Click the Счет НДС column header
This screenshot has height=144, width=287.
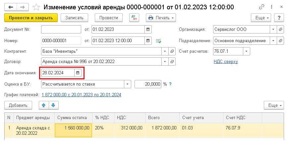tap(243, 117)
